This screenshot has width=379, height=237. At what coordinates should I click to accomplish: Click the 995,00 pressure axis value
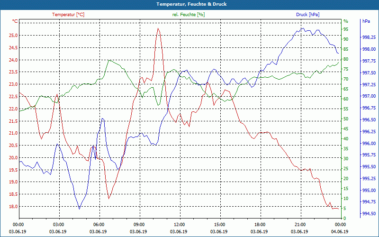[369, 191]
